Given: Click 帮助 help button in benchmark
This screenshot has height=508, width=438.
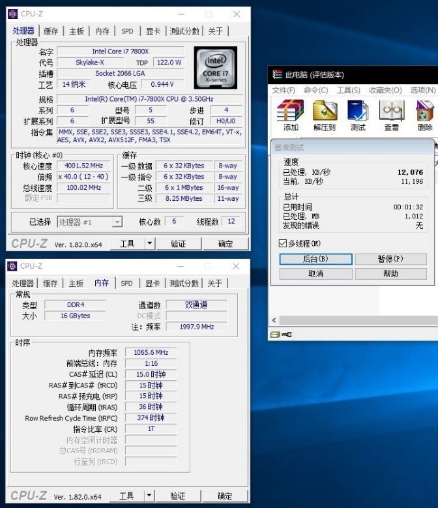Looking at the screenshot, I should 390,274.
